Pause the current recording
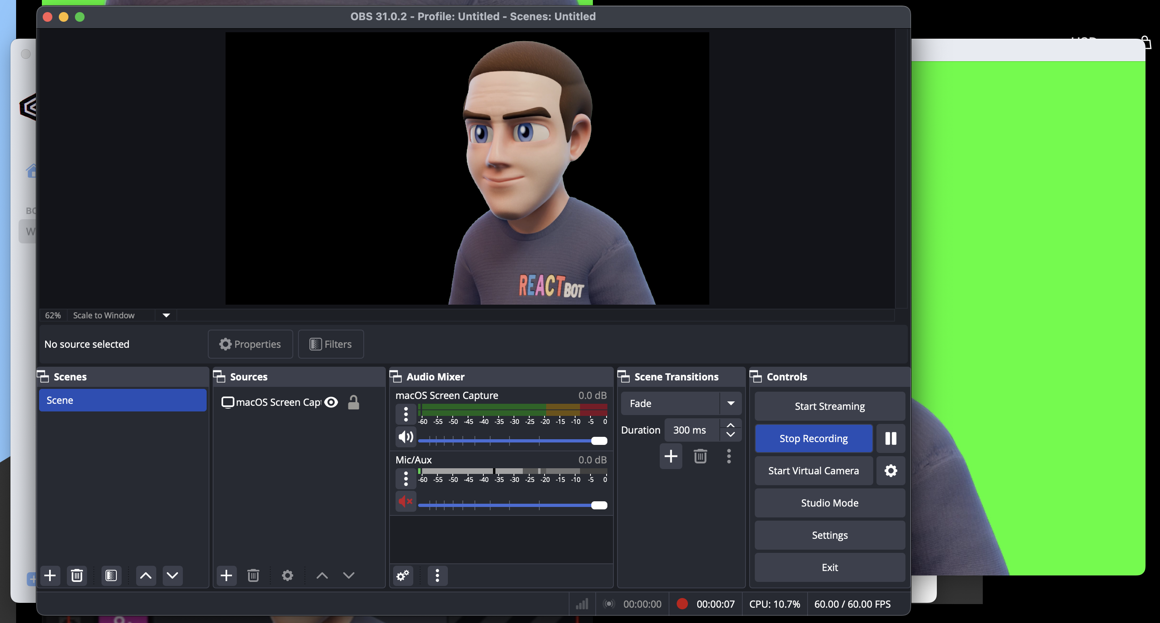 [890, 438]
